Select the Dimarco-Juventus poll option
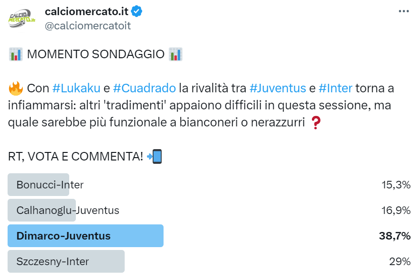The height and width of the screenshot is (276, 420). 64,236
